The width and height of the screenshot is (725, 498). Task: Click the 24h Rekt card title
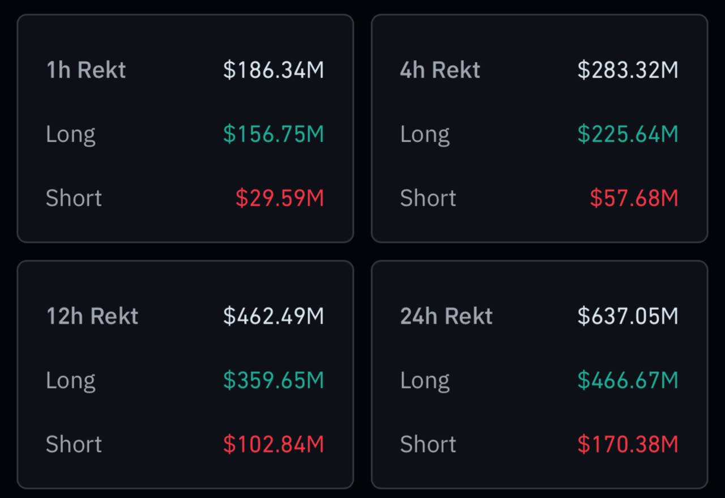click(x=446, y=316)
